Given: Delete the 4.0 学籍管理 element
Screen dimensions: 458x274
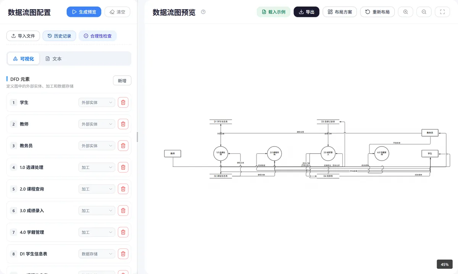Looking at the screenshot, I should pyautogui.click(x=123, y=232).
